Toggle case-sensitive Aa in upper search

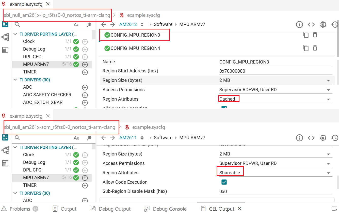pyautogui.click(x=76, y=25)
